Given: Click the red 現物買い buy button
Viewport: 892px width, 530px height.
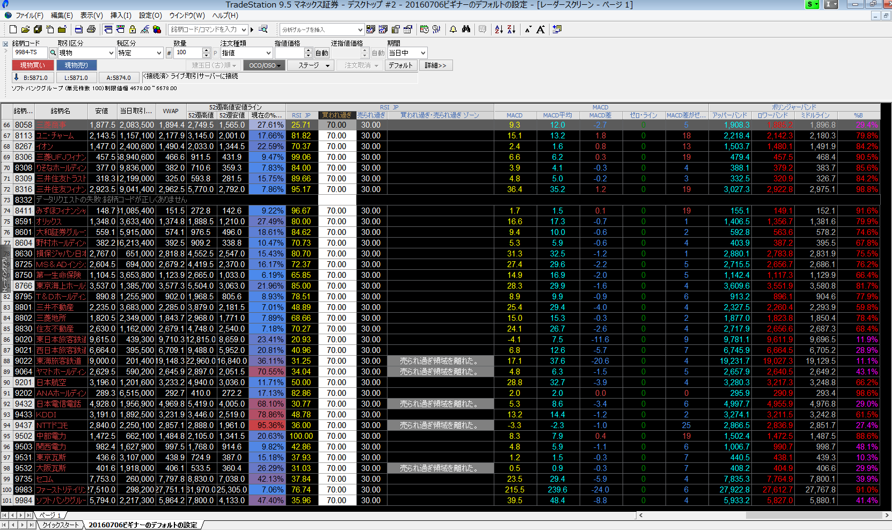Looking at the screenshot, I should pyautogui.click(x=33, y=65).
